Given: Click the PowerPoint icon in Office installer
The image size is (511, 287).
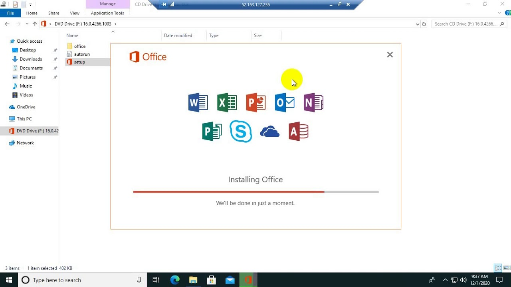Looking at the screenshot, I should (256, 103).
